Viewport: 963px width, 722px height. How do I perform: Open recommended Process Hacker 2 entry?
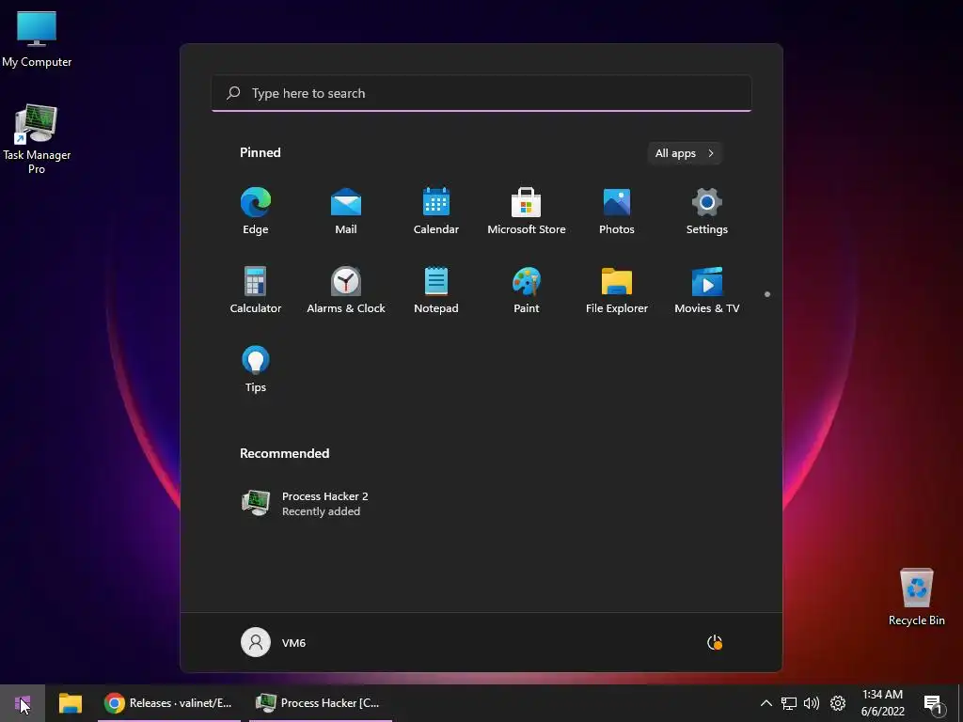pyautogui.click(x=306, y=504)
